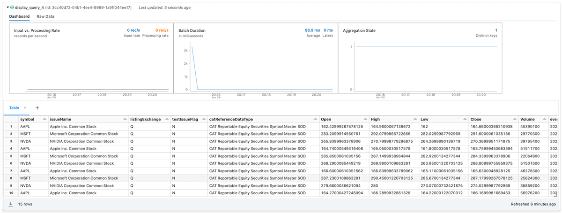Switch to the Raw Data tab
562x213 pixels.
pos(45,16)
